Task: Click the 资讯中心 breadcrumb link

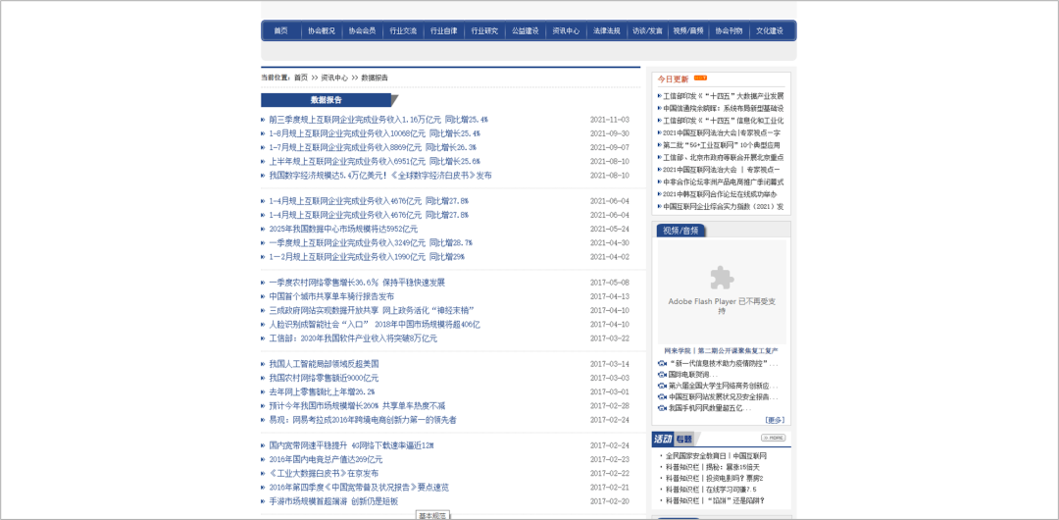Action: (x=333, y=77)
